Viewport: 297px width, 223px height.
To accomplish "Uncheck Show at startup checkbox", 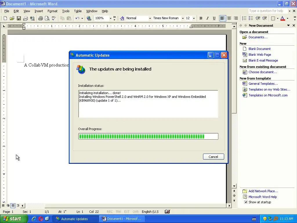I will point(246,202).
